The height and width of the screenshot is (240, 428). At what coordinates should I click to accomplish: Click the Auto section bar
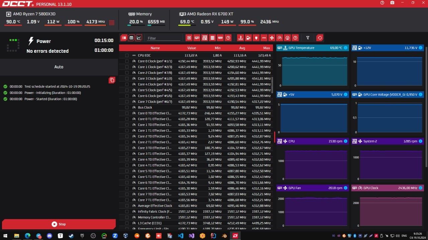coord(59,67)
